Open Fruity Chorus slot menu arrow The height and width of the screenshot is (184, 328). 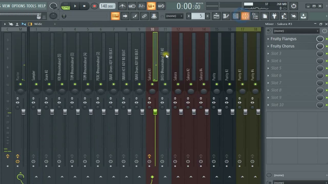[x=268, y=46]
